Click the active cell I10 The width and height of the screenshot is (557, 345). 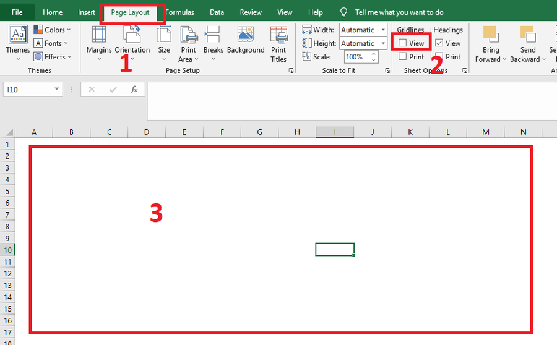tap(335, 250)
